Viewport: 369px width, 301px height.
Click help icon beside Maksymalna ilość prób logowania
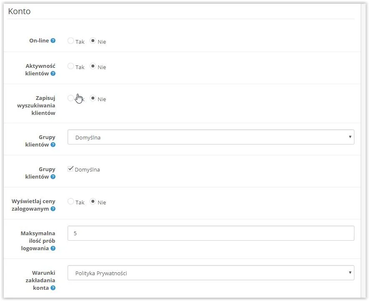(x=53, y=249)
